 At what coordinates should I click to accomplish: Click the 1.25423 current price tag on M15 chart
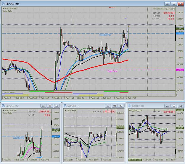(180, 29)
